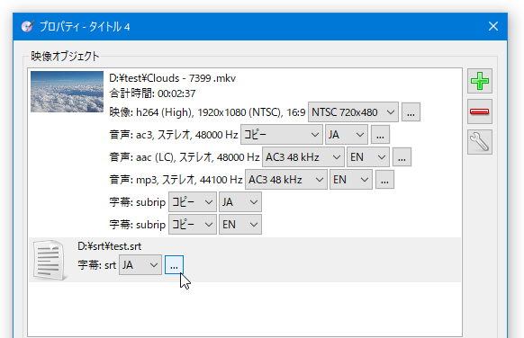Image resolution: width=524 pixels, height=338 pixels.
Task: Click the ... button for srt subtitle
Action: [174, 265]
